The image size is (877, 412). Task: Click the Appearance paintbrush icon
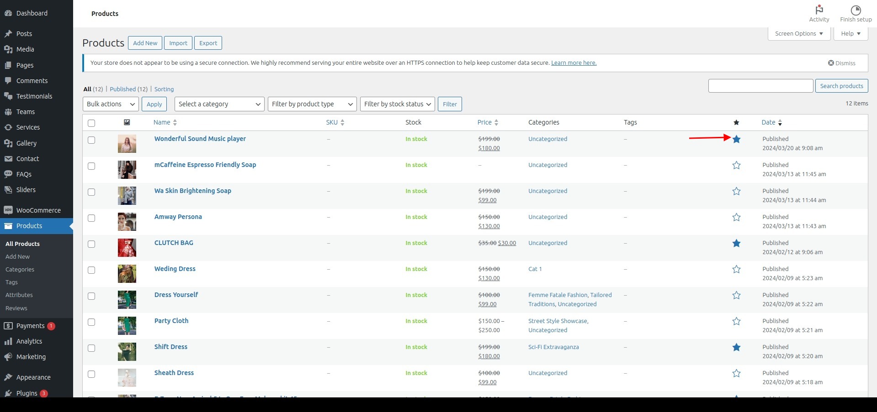point(8,377)
